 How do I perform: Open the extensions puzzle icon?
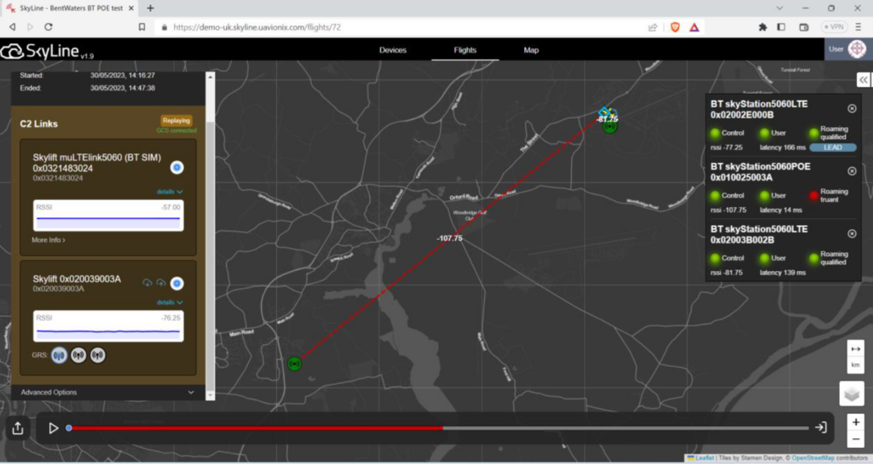763,26
